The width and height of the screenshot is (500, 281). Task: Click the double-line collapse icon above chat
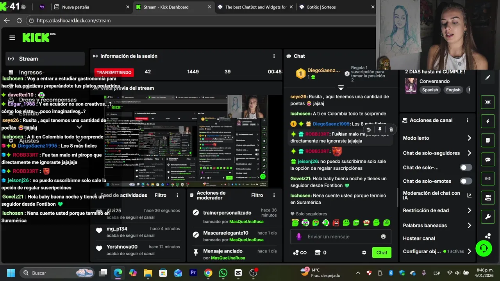pyautogui.click(x=341, y=88)
